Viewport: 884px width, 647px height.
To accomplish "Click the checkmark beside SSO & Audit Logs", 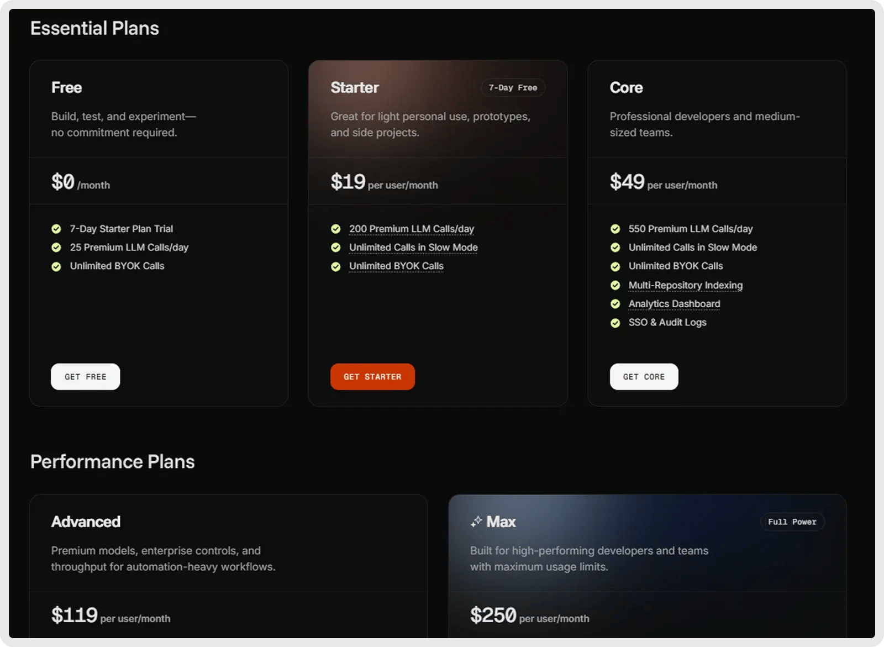I will click(615, 323).
